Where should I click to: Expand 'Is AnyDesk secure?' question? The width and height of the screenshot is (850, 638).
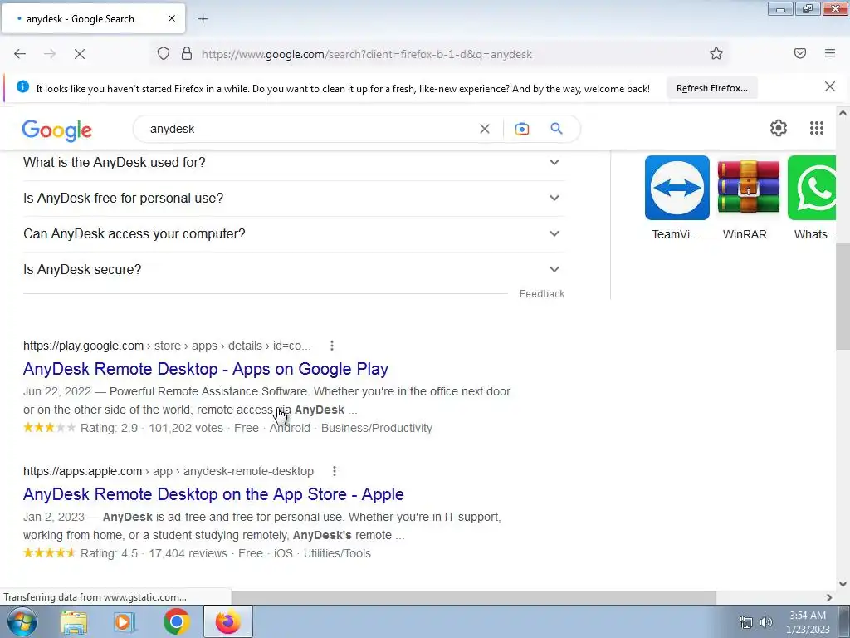(294, 270)
